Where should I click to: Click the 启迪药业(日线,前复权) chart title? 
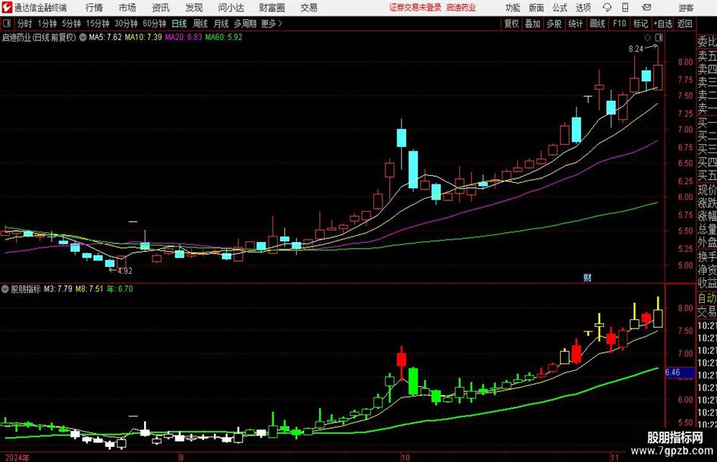click(39, 37)
